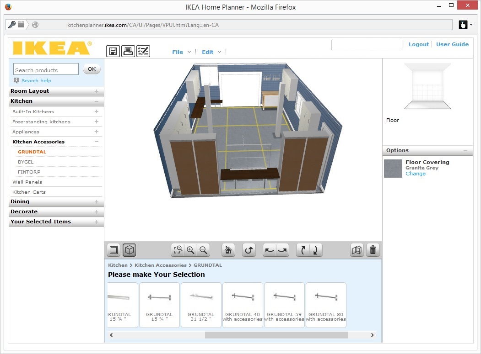Open the item checklist icon
The width and height of the screenshot is (481, 354).
143,51
